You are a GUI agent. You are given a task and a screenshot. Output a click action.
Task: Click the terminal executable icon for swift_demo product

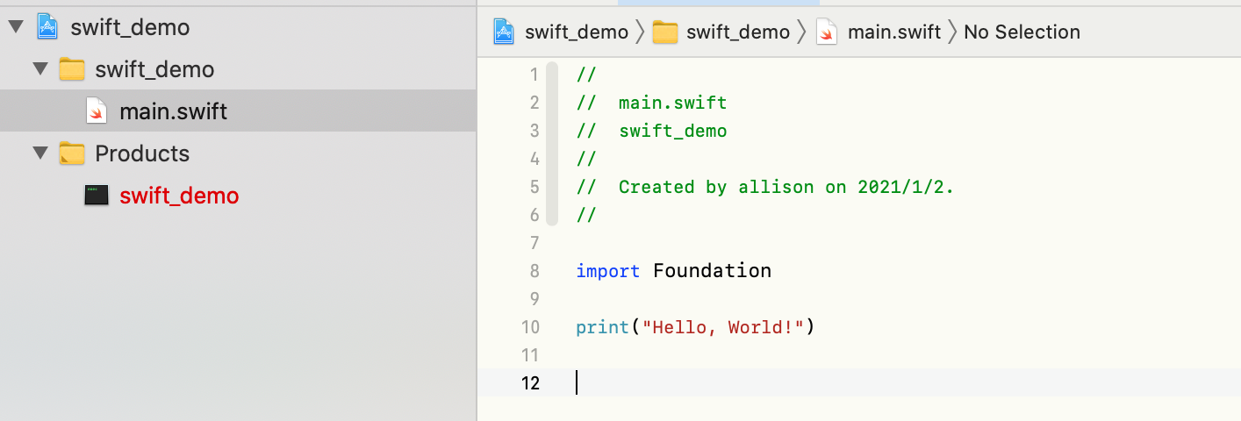[97, 196]
